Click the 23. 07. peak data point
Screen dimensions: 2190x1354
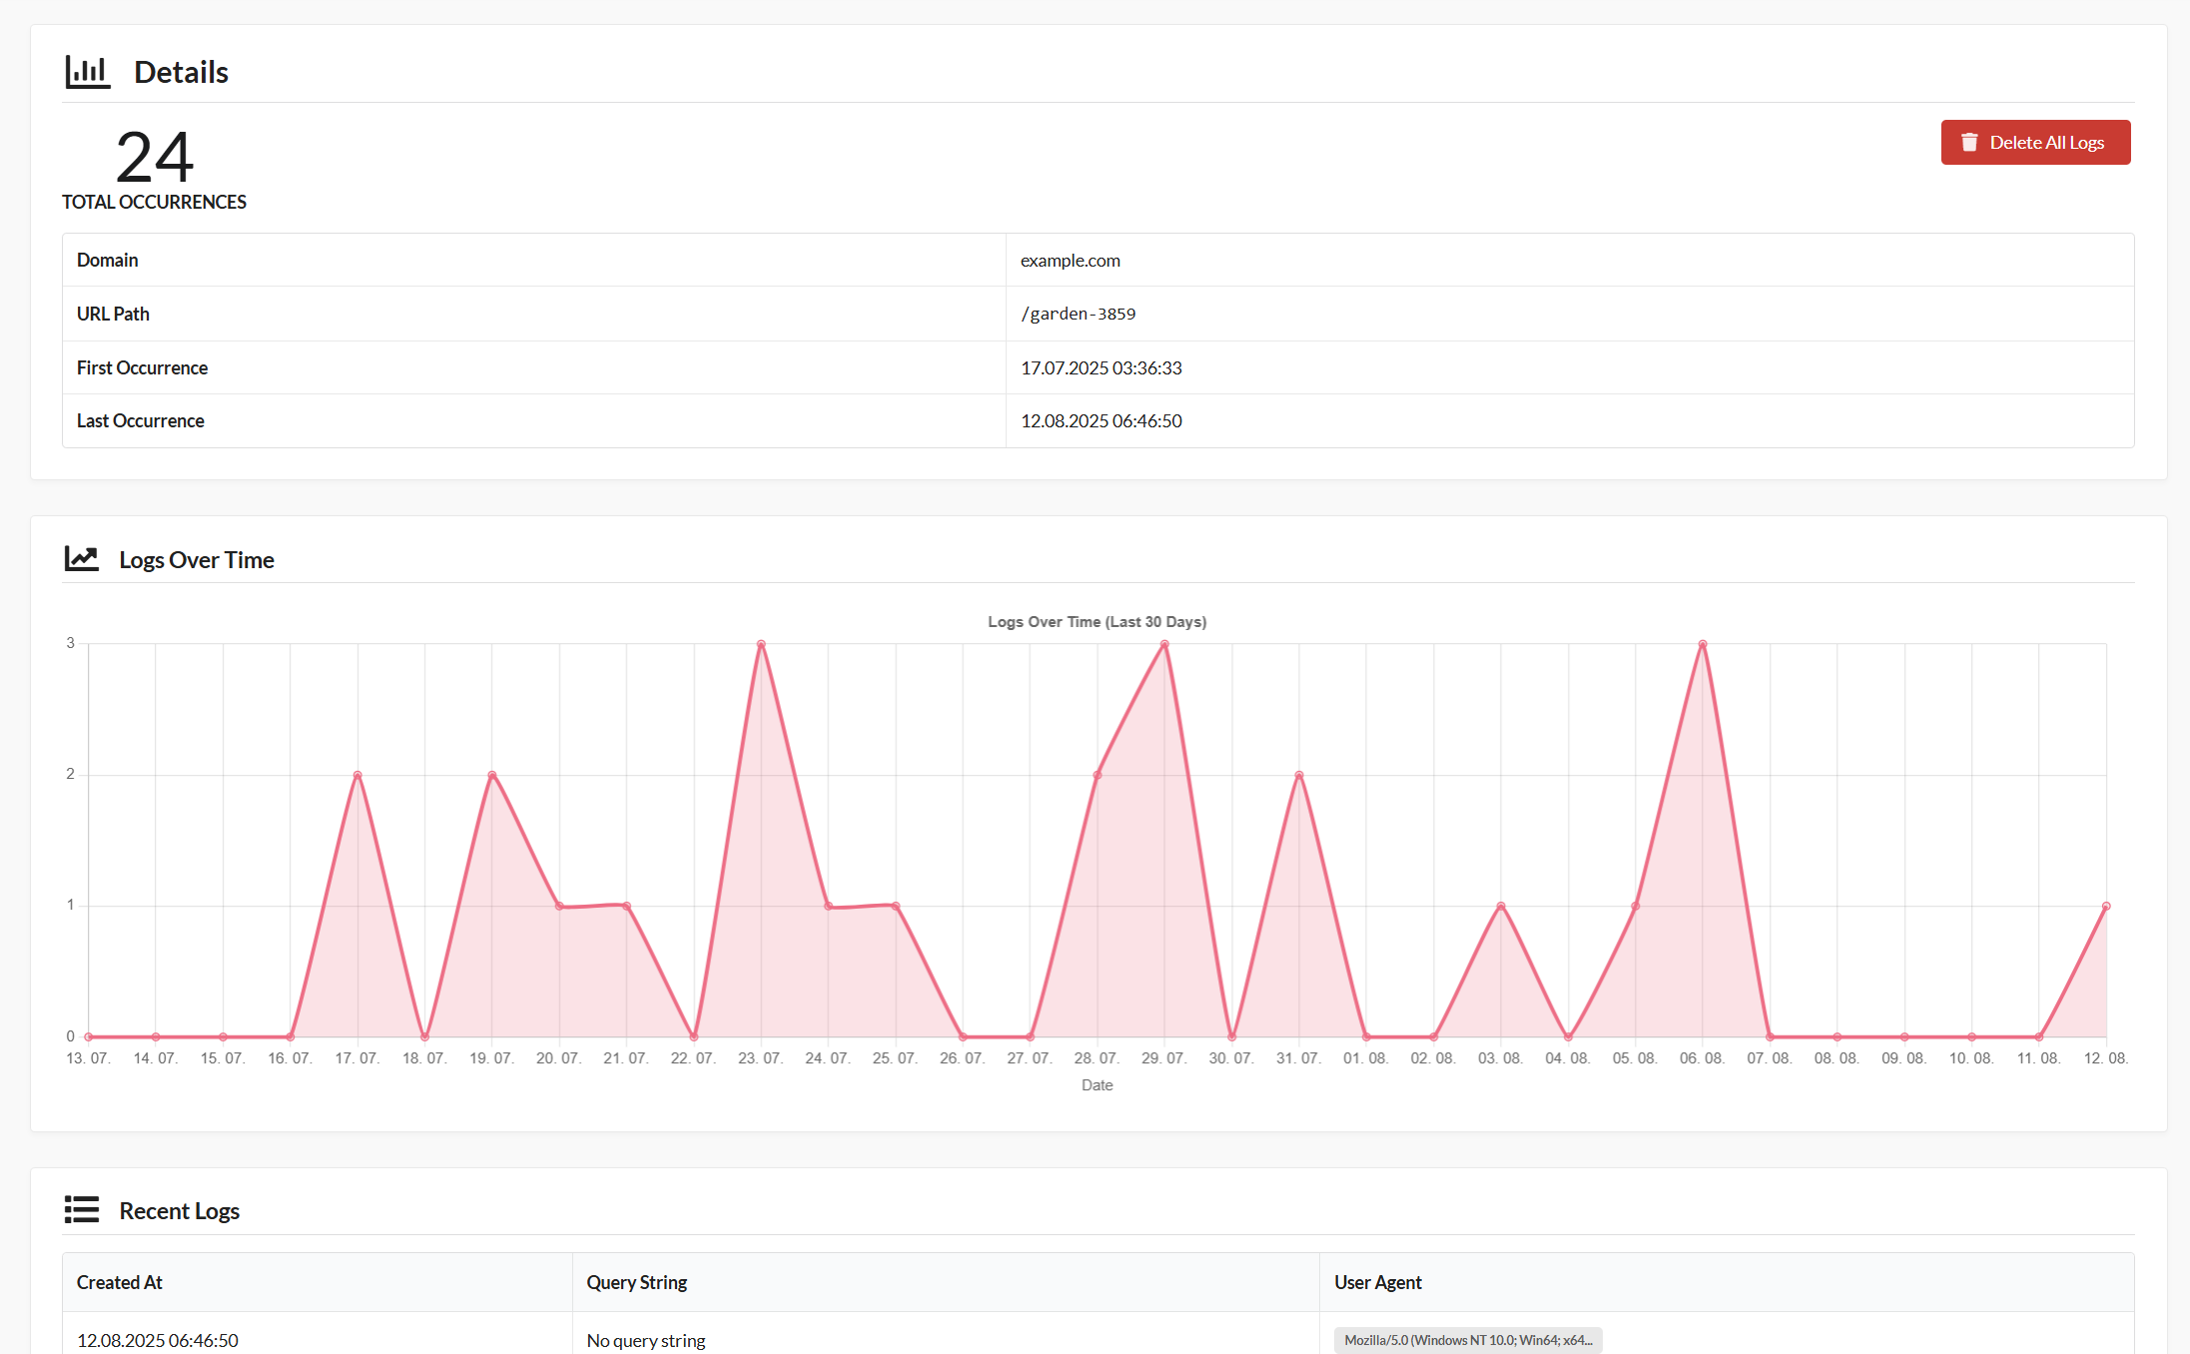pos(761,644)
